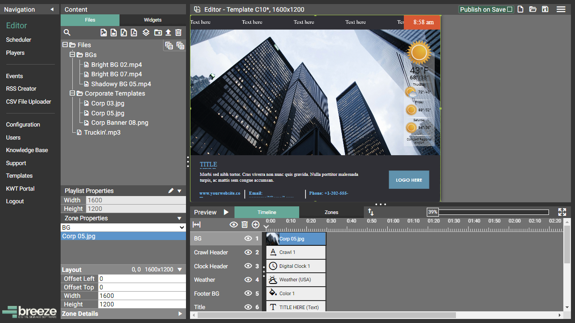Hide the Clock Header zone
Viewport: 575px width, 323px height.
248,266
